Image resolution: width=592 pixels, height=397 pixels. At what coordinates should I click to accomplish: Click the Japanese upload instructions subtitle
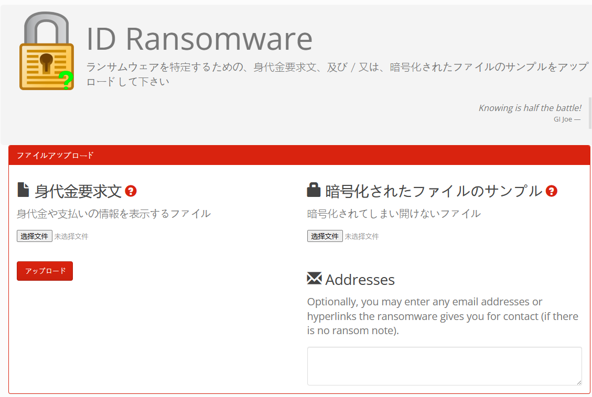(337, 74)
